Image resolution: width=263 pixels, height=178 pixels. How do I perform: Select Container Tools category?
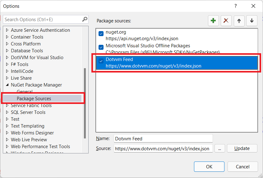pyautogui.click(x=27, y=37)
